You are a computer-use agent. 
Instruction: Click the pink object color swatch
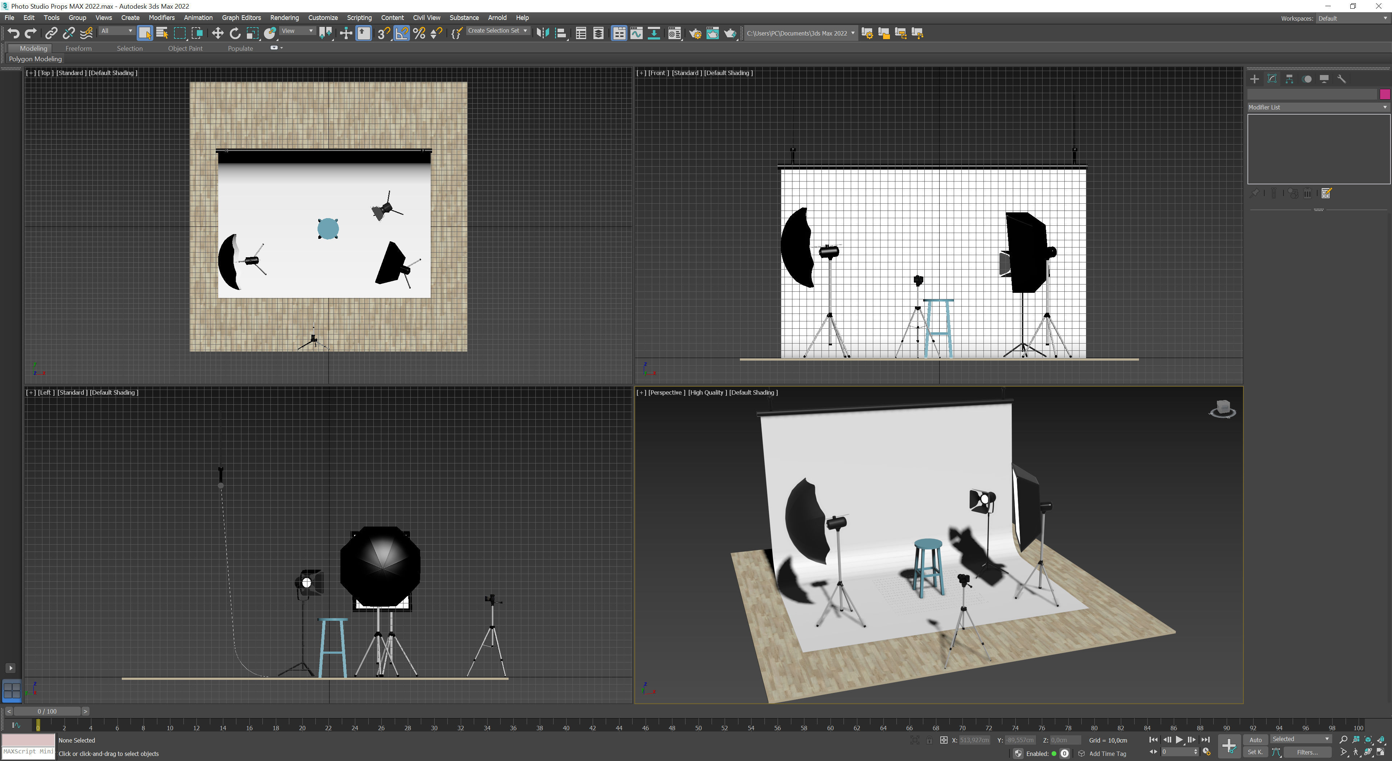(x=1384, y=94)
